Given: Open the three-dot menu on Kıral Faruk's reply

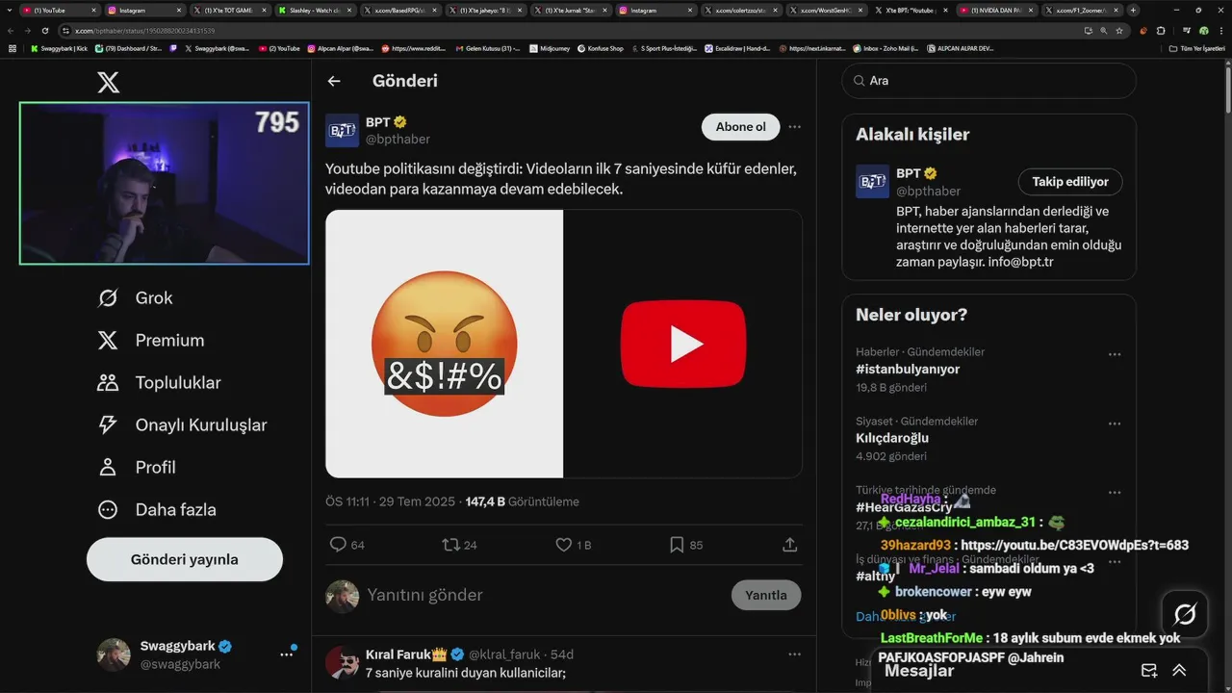Looking at the screenshot, I should click(x=794, y=654).
